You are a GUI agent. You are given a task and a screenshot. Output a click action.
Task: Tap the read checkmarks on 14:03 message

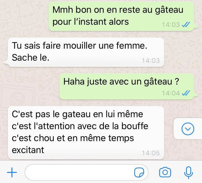186,24
